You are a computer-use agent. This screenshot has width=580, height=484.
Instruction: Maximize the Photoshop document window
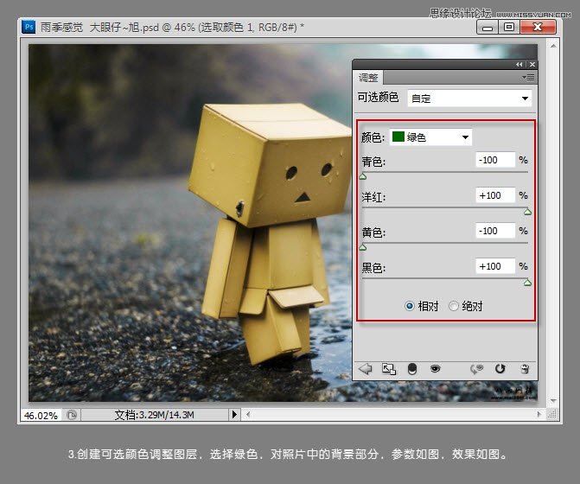click(x=509, y=28)
